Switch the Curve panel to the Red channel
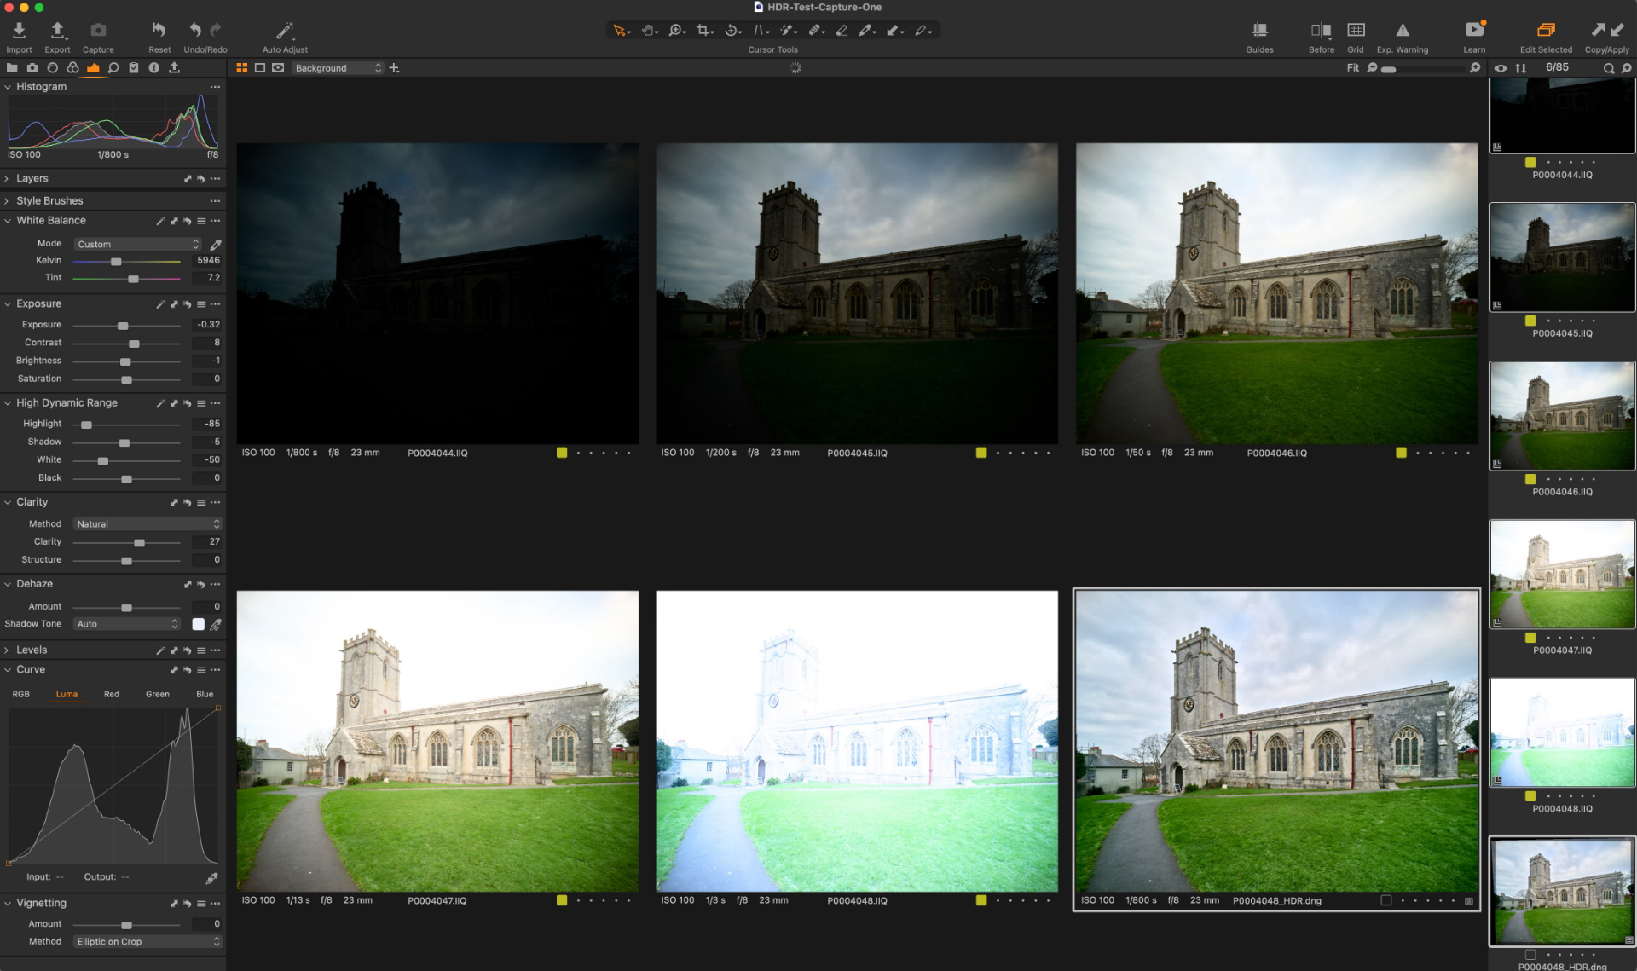 point(111,694)
